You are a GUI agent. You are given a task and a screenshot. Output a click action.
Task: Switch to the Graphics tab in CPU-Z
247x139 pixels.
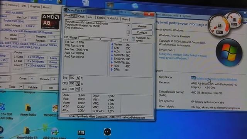[x=35, y=7]
